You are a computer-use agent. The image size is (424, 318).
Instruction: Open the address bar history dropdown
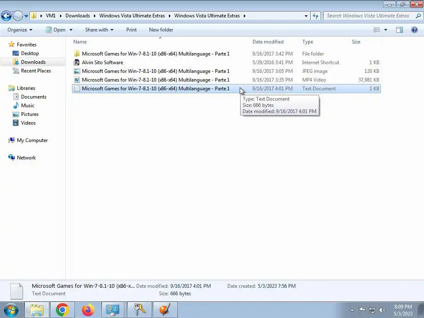(306, 16)
